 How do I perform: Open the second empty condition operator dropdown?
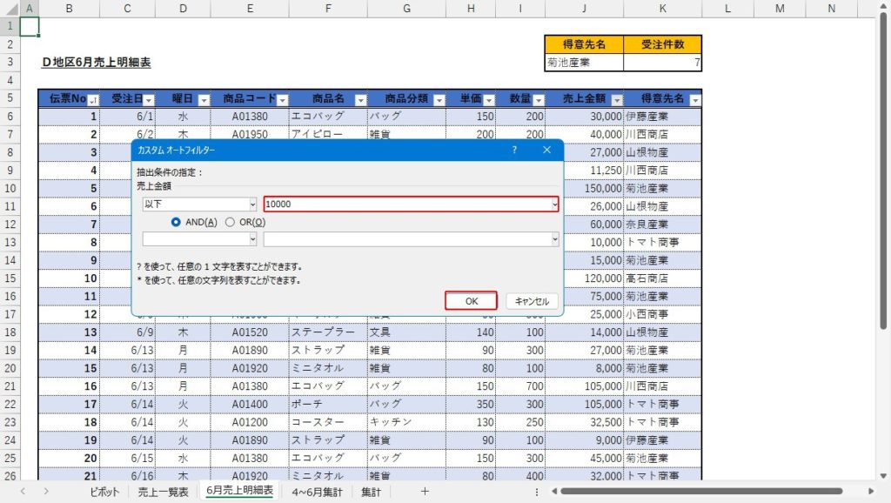252,238
